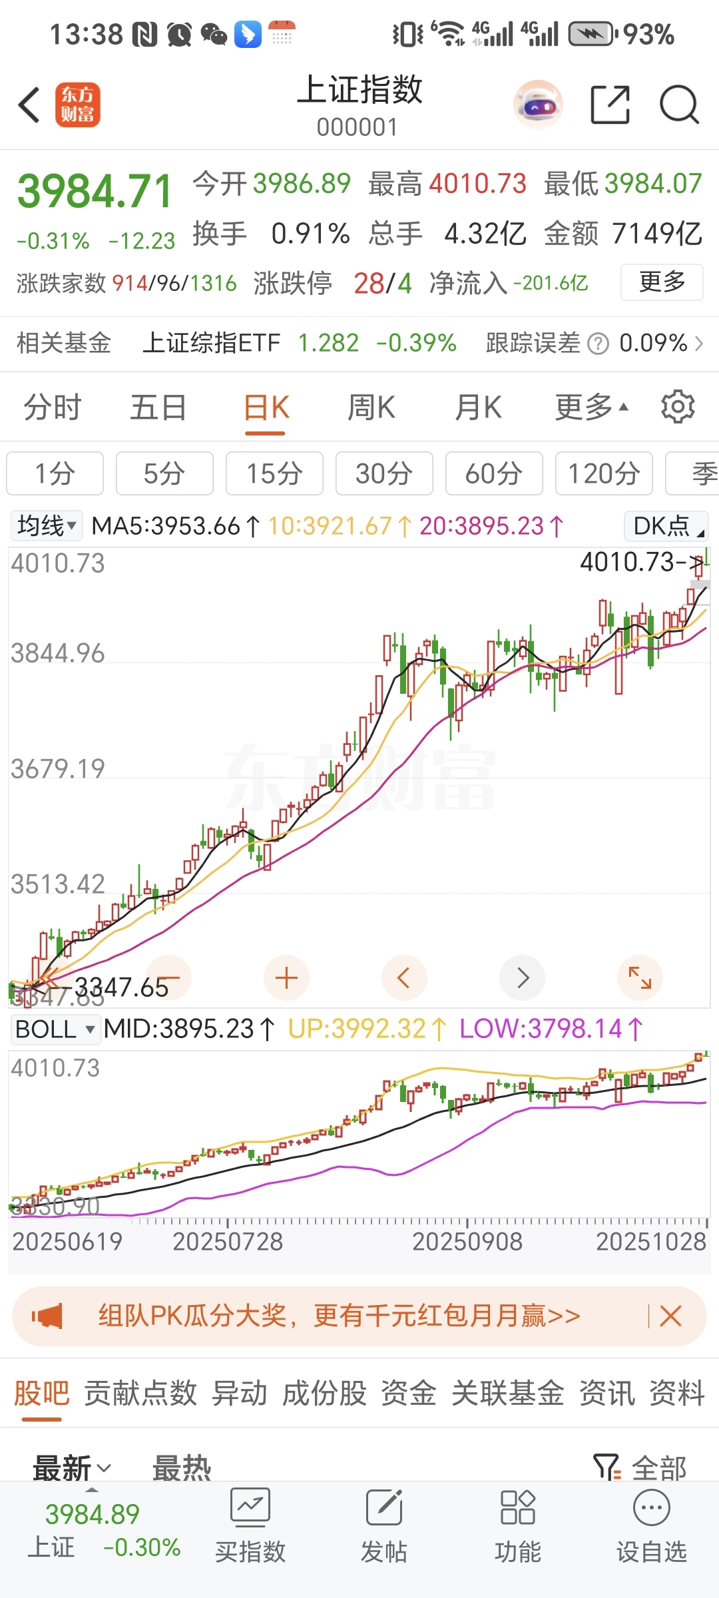This screenshot has width=719, height=1598.
Task: Tap the back arrow icon
Action: coord(29,105)
